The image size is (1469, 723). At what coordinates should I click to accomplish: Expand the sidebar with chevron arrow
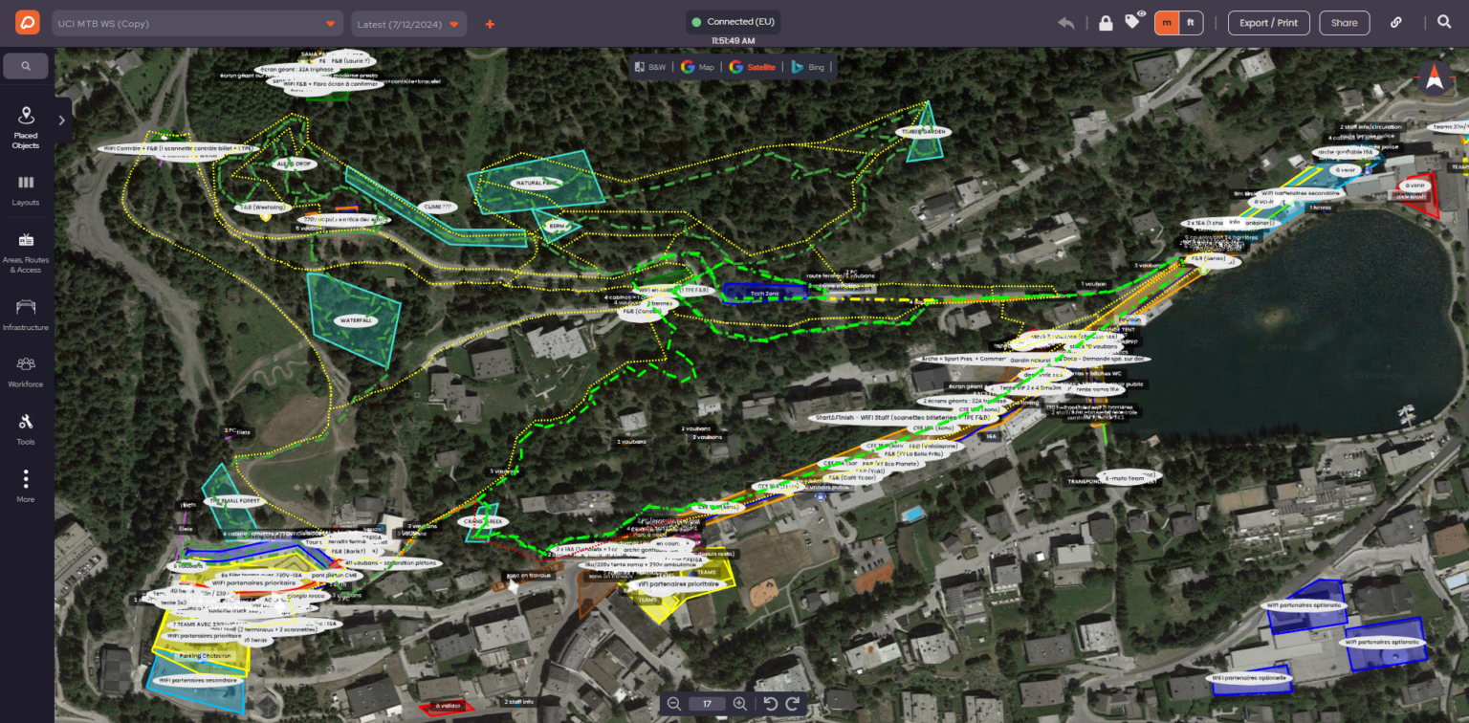point(62,120)
